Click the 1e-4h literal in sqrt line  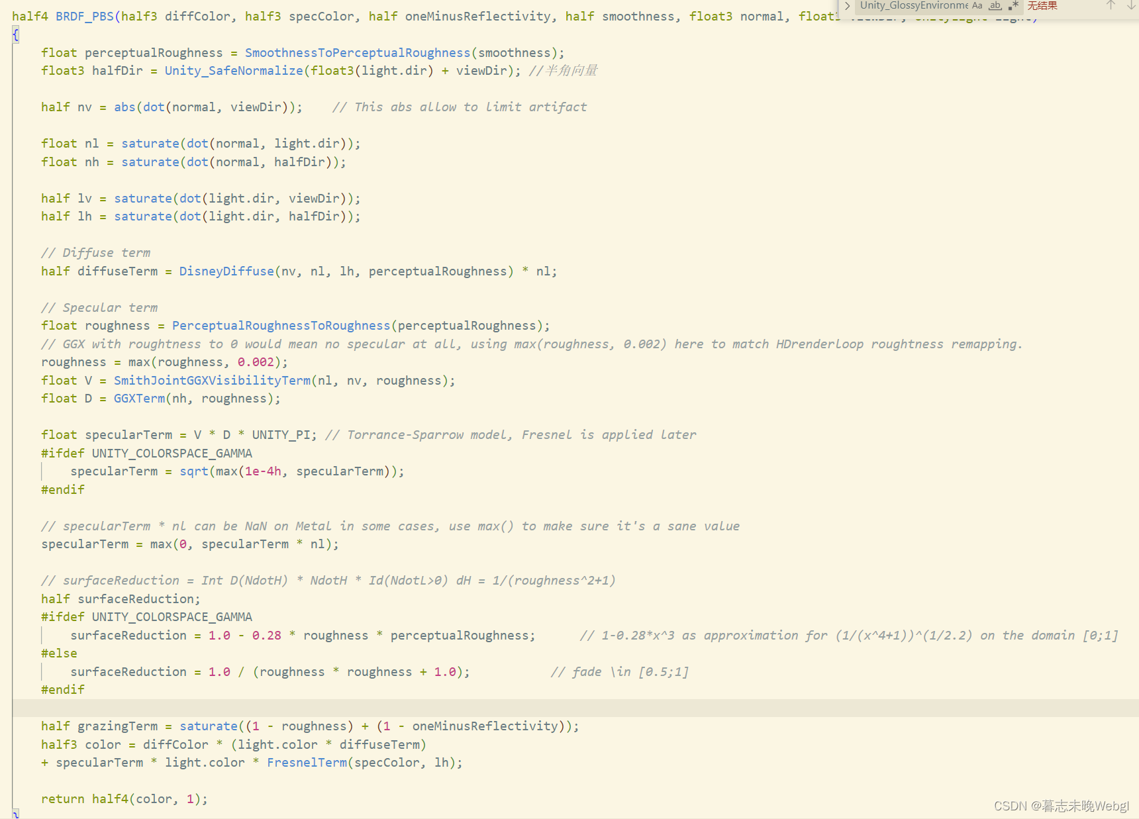click(x=263, y=471)
